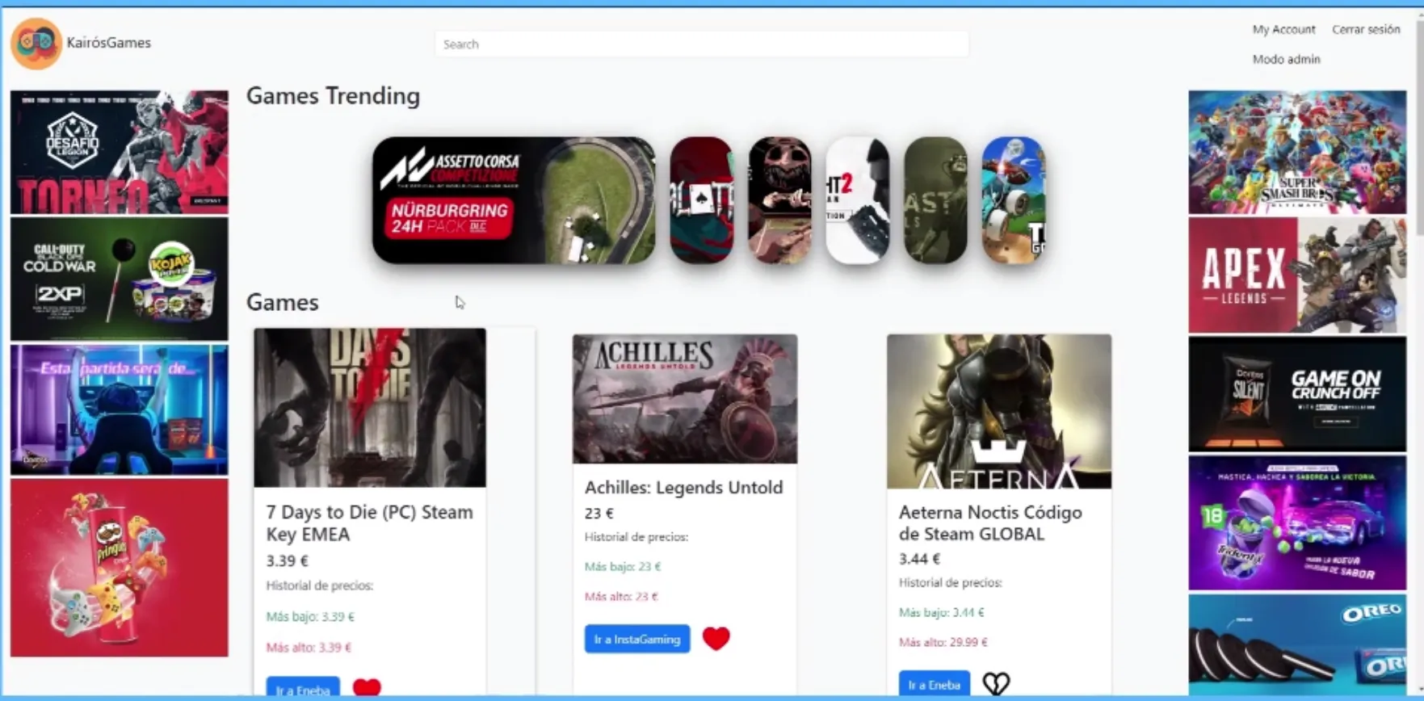This screenshot has height=701, width=1424.
Task: Open Assetto Corsa Competizione trending banner
Action: 514,199
